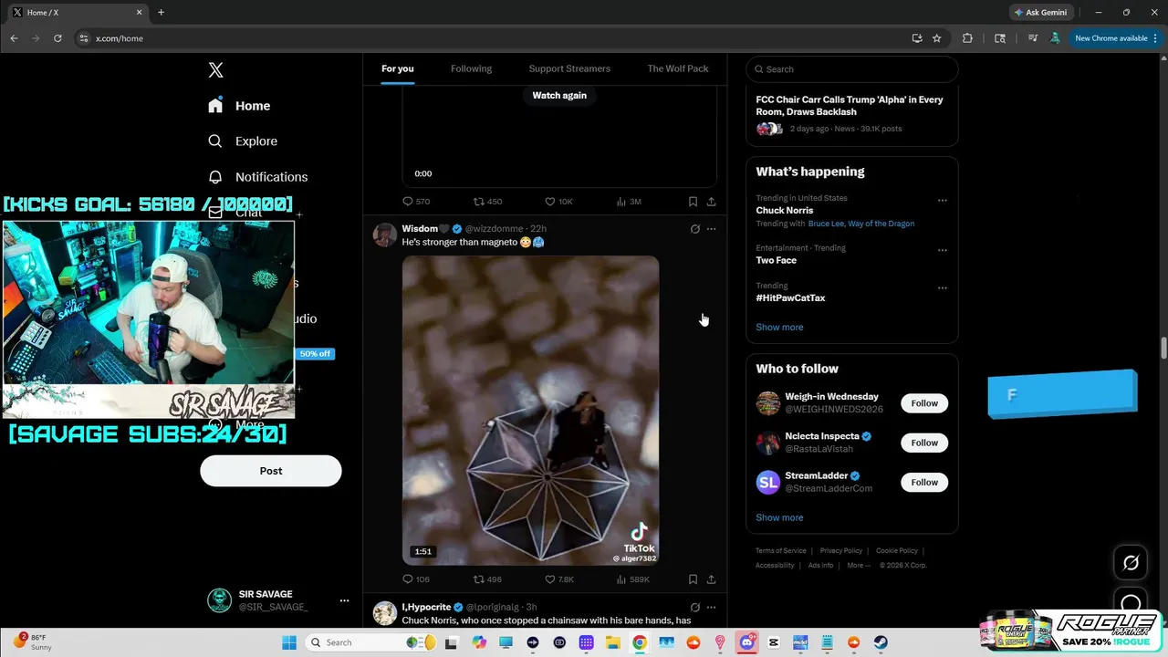Open File Explorer from the taskbar
This screenshot has height=657, width=1168.
[613, 642]
